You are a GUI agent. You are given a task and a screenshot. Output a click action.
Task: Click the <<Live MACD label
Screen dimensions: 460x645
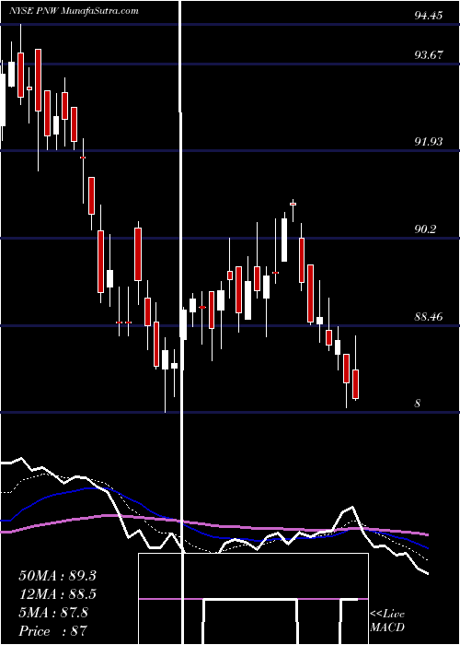coord(387,620)
